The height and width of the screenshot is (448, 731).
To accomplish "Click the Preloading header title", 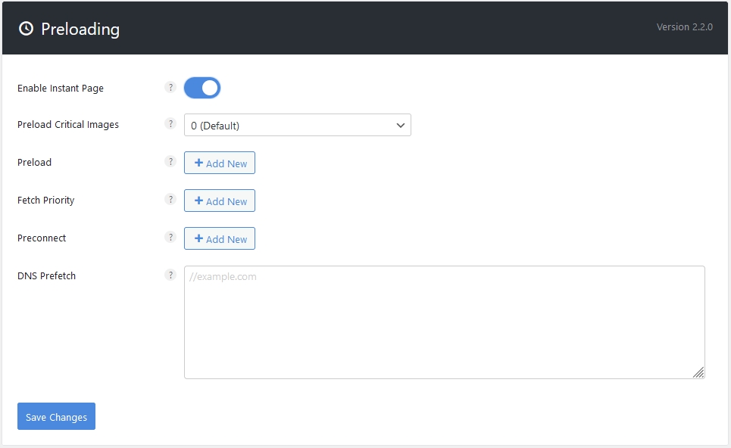I will point(80,30).
